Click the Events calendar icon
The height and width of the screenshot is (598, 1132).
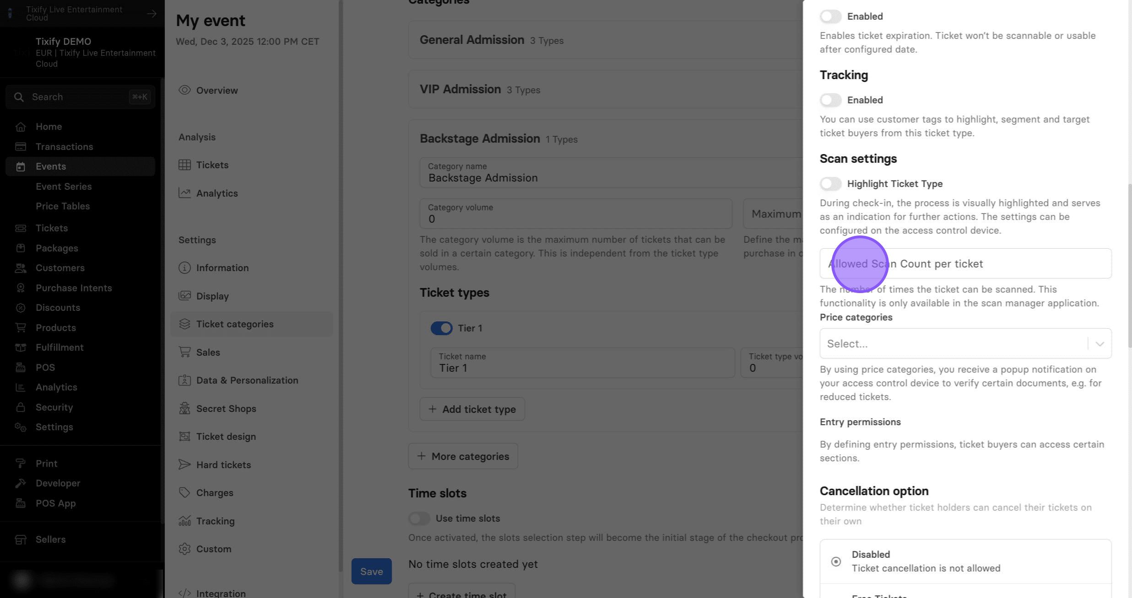[x=20, y=166]
